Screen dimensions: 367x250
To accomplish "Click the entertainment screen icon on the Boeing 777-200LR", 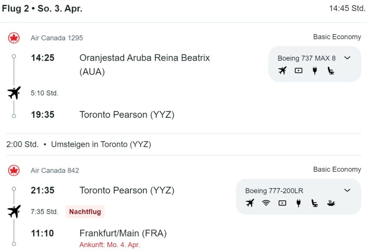I will click(x=282, y=203).
